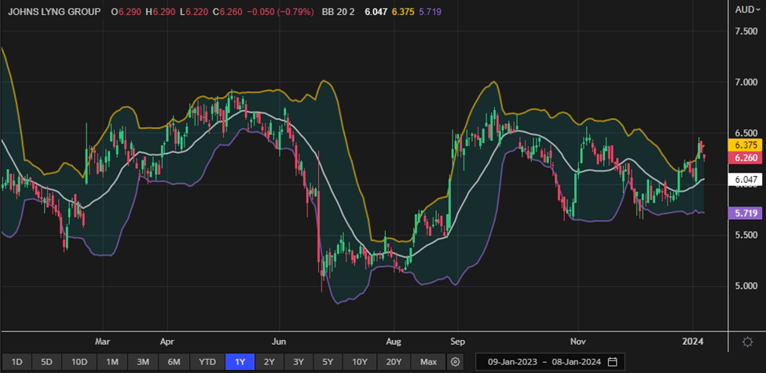Click the date range input field
This screenshot has height=373, width=766.
click(542, 362)
